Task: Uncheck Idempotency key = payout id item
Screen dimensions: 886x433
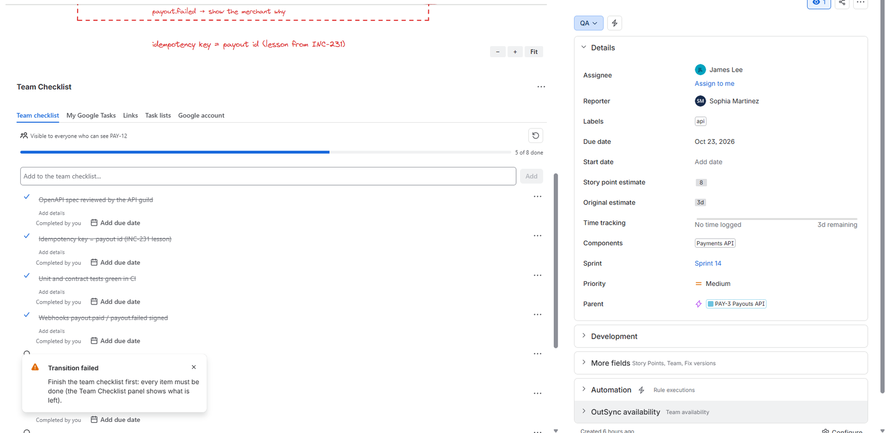Action: 27,236
